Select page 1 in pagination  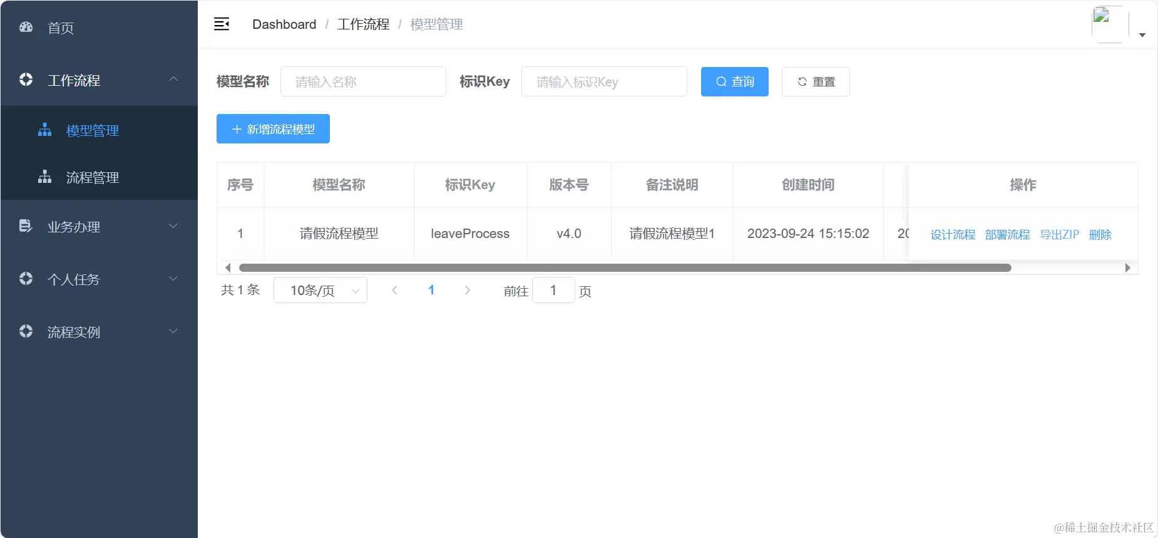[x=431, y=290]
